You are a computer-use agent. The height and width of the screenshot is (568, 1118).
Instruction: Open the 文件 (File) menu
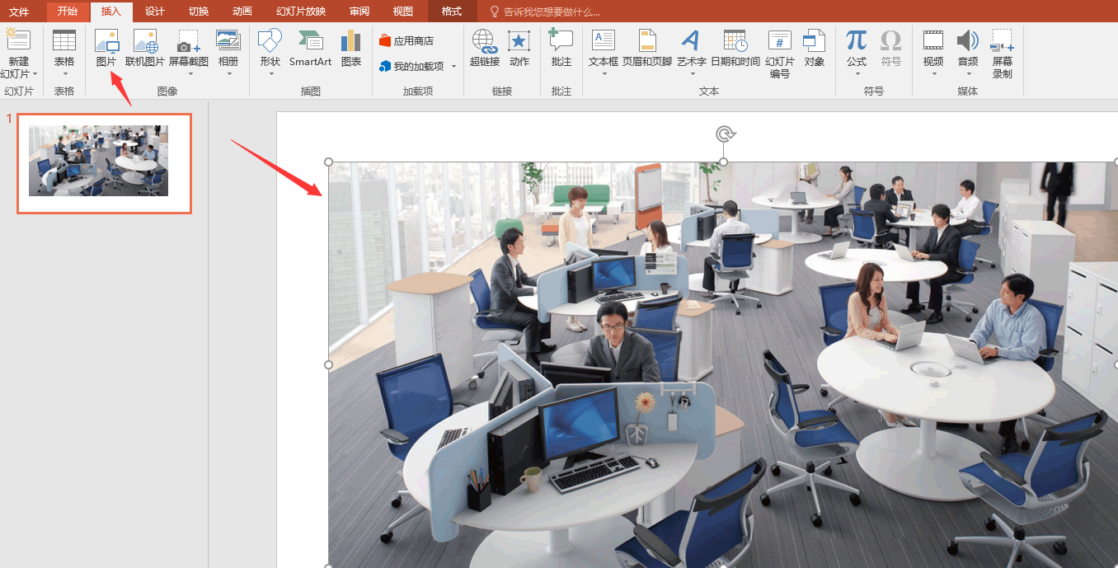coord(19,12)
